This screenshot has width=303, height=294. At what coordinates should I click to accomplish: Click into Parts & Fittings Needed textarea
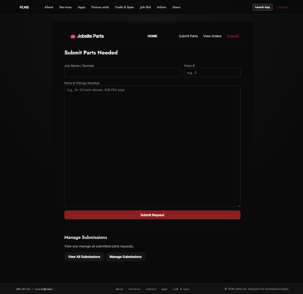tap(152, 146)
